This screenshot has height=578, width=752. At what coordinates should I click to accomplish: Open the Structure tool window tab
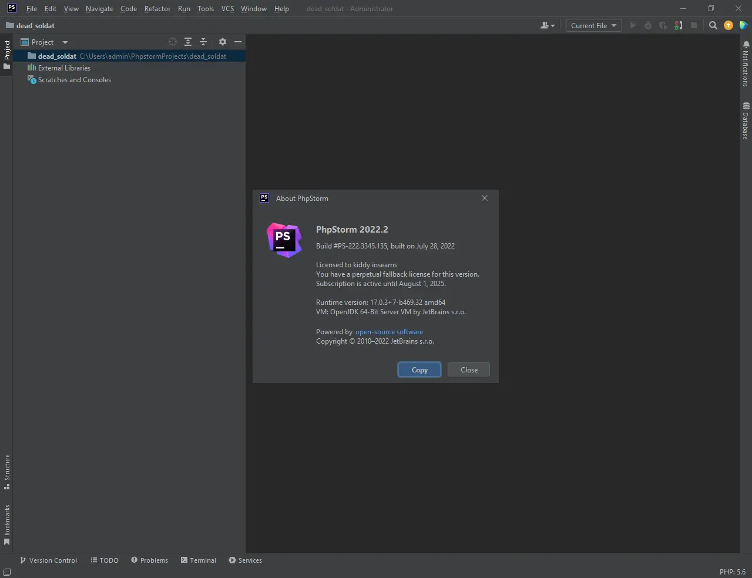tap(6, 472)
